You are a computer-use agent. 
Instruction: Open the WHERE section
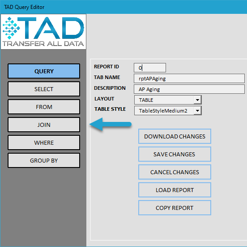coord(44,142)
